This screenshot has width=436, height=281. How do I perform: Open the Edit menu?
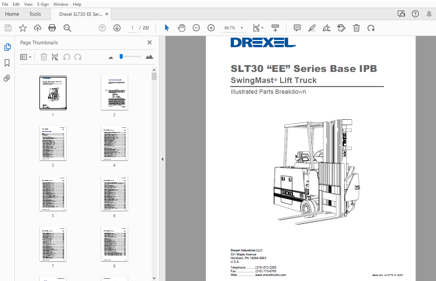click(16, 4)
